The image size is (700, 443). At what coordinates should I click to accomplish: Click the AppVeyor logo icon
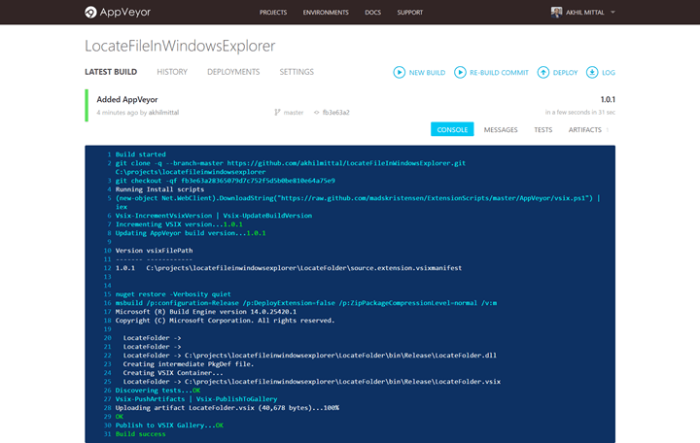pyautogui.click(x=90, y=12)
